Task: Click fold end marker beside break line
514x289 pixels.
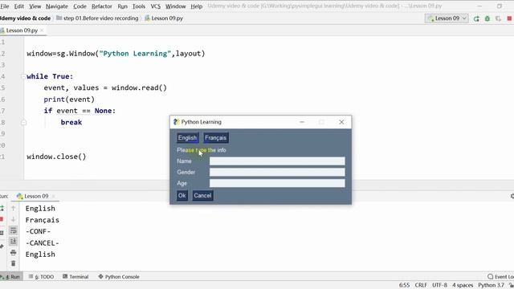Action: (23, 123)
